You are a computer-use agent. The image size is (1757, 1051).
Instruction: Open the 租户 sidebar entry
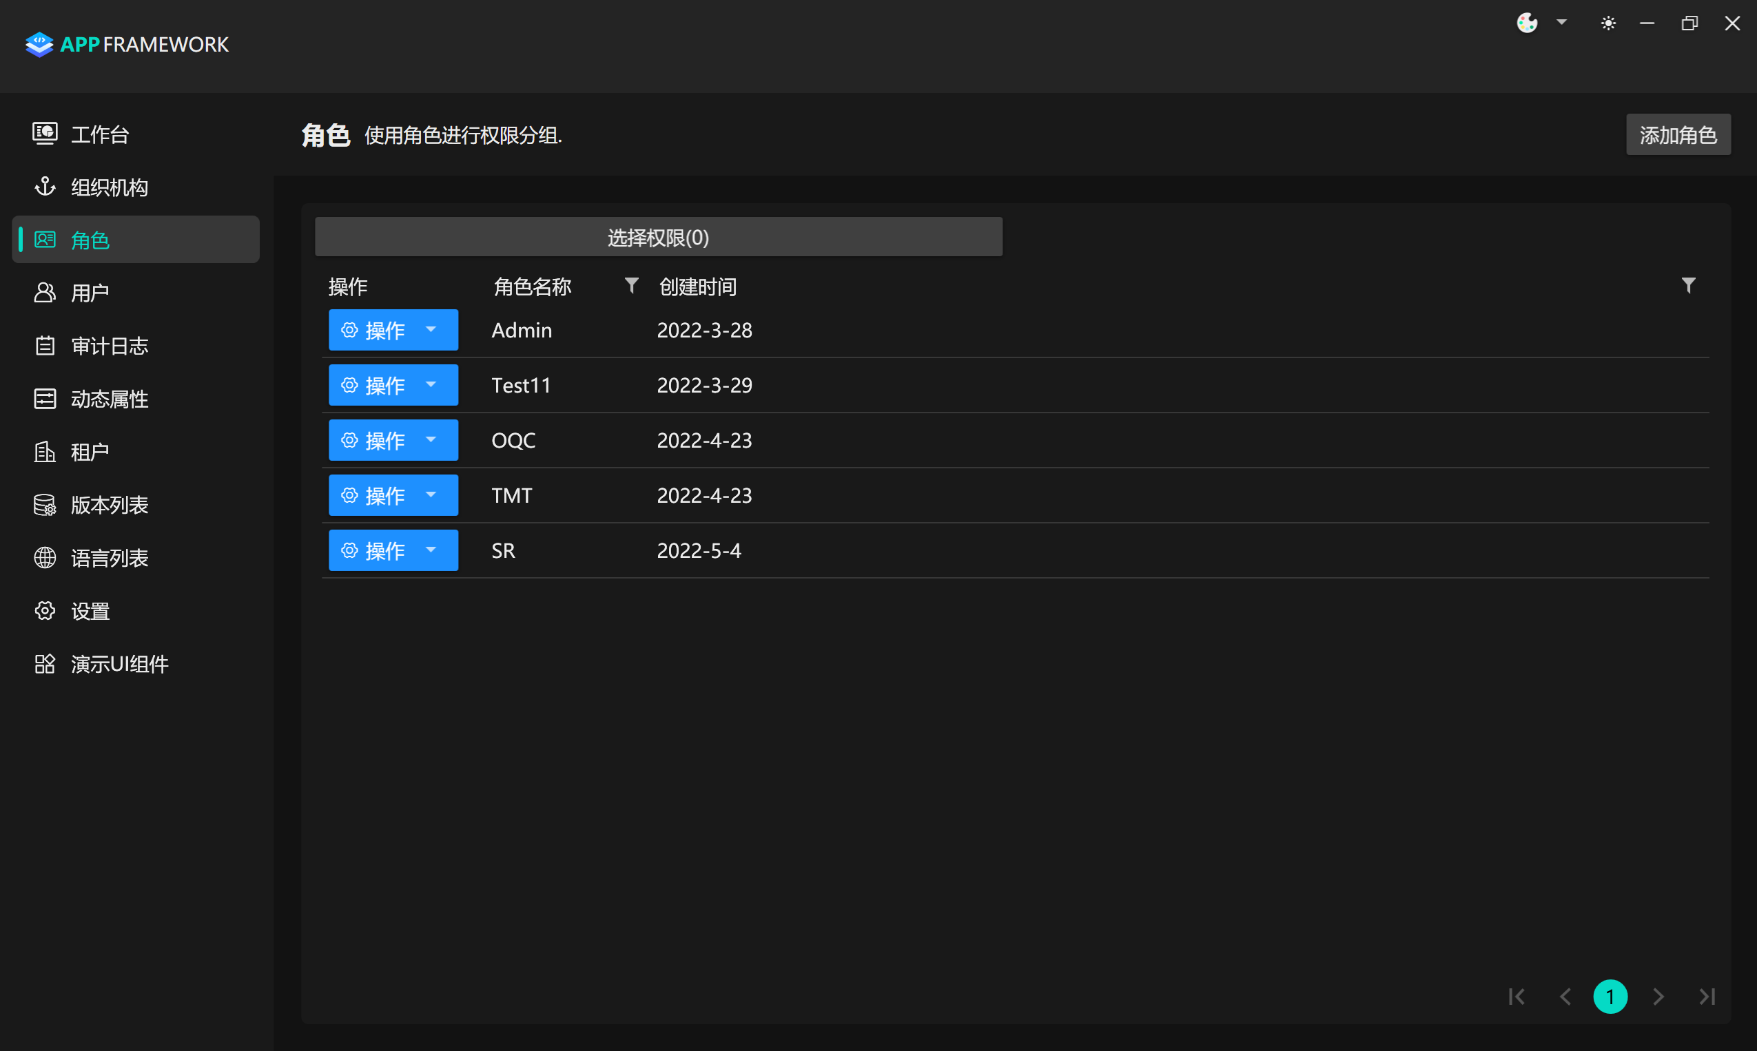(x=136, y=452)
